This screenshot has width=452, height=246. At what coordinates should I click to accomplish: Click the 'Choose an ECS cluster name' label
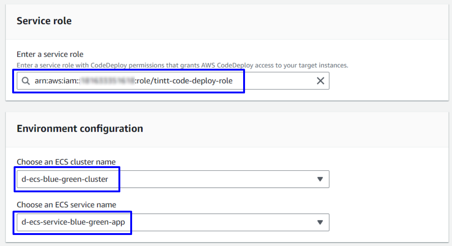[66, 162]
